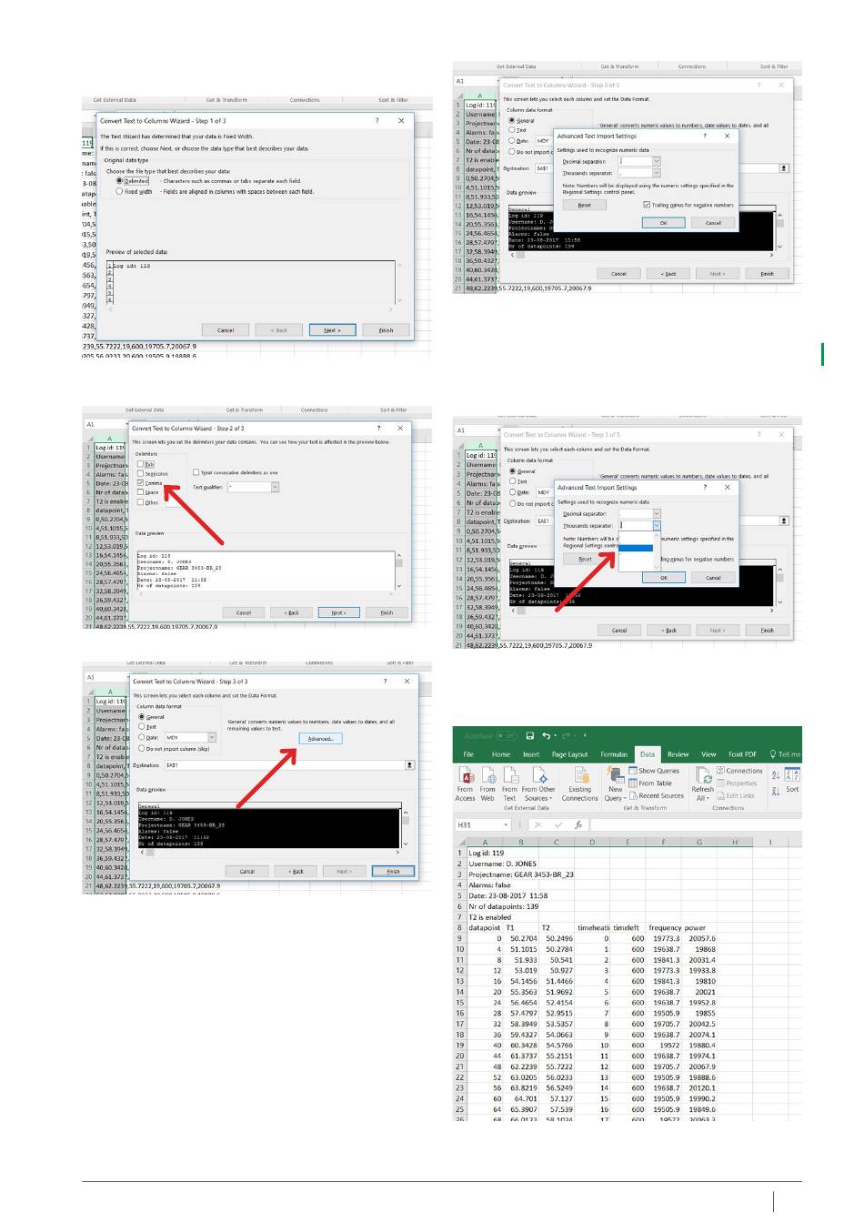Click the Save icon in the title bar
Image resolution: width=864 pixels, height=1223 pixels.
coord(530,735)
